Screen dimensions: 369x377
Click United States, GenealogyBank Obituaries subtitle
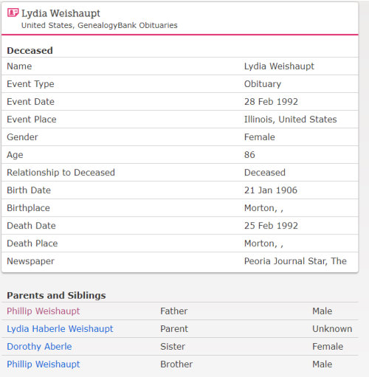point(100,25)
